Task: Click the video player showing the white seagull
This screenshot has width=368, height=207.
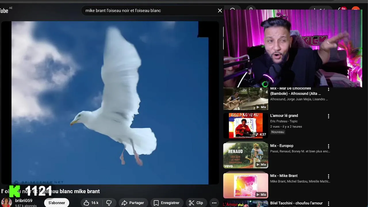Action: [x=110, y=103]
